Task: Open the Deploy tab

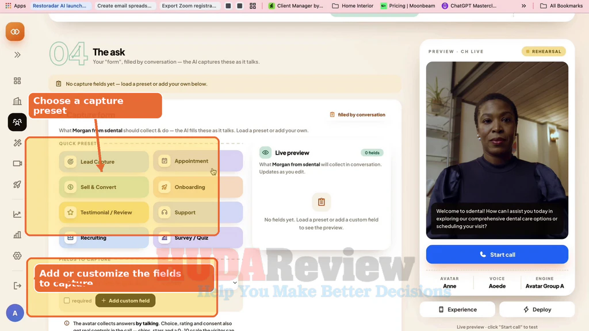Action: [x=537, y=310]
